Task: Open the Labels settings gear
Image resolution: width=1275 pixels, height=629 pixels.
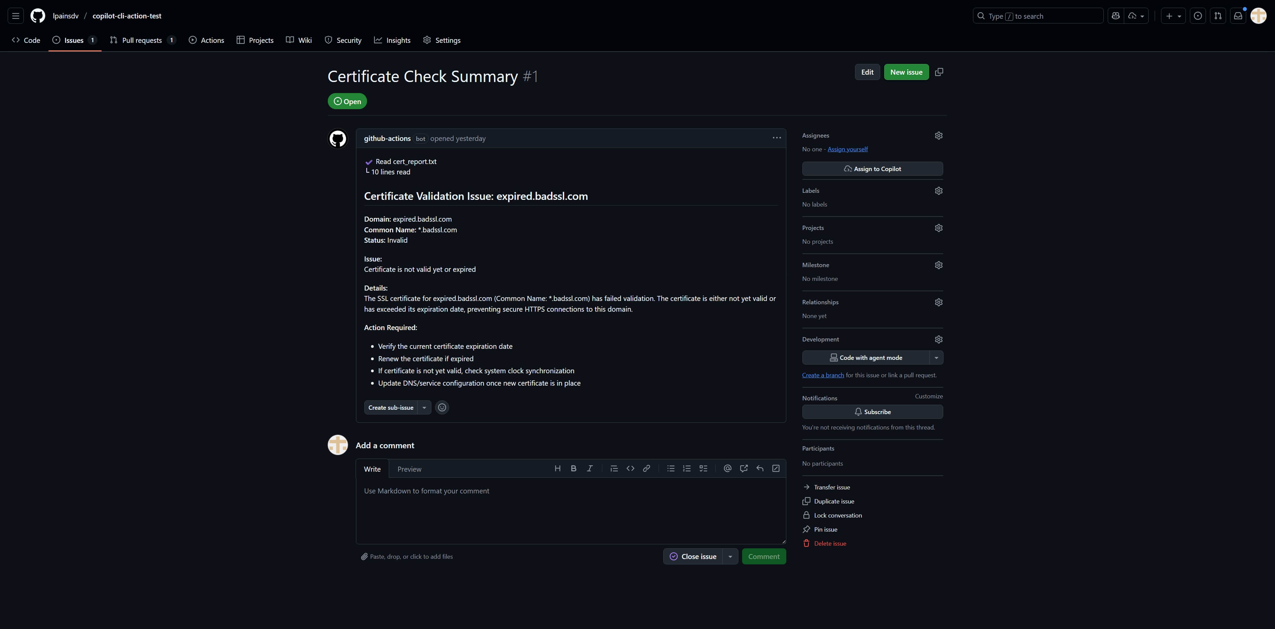Action: coord(938,191)
